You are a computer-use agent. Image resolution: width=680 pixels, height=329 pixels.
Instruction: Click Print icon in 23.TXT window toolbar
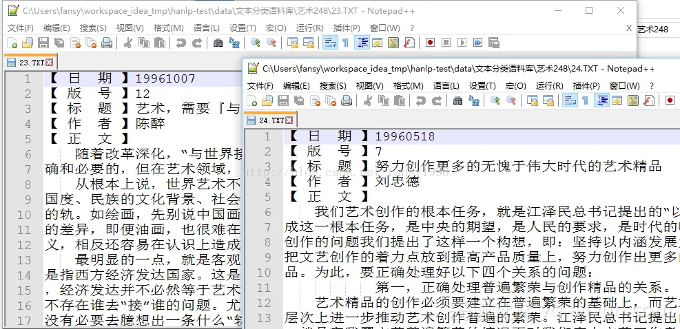[x=107, y=43]
